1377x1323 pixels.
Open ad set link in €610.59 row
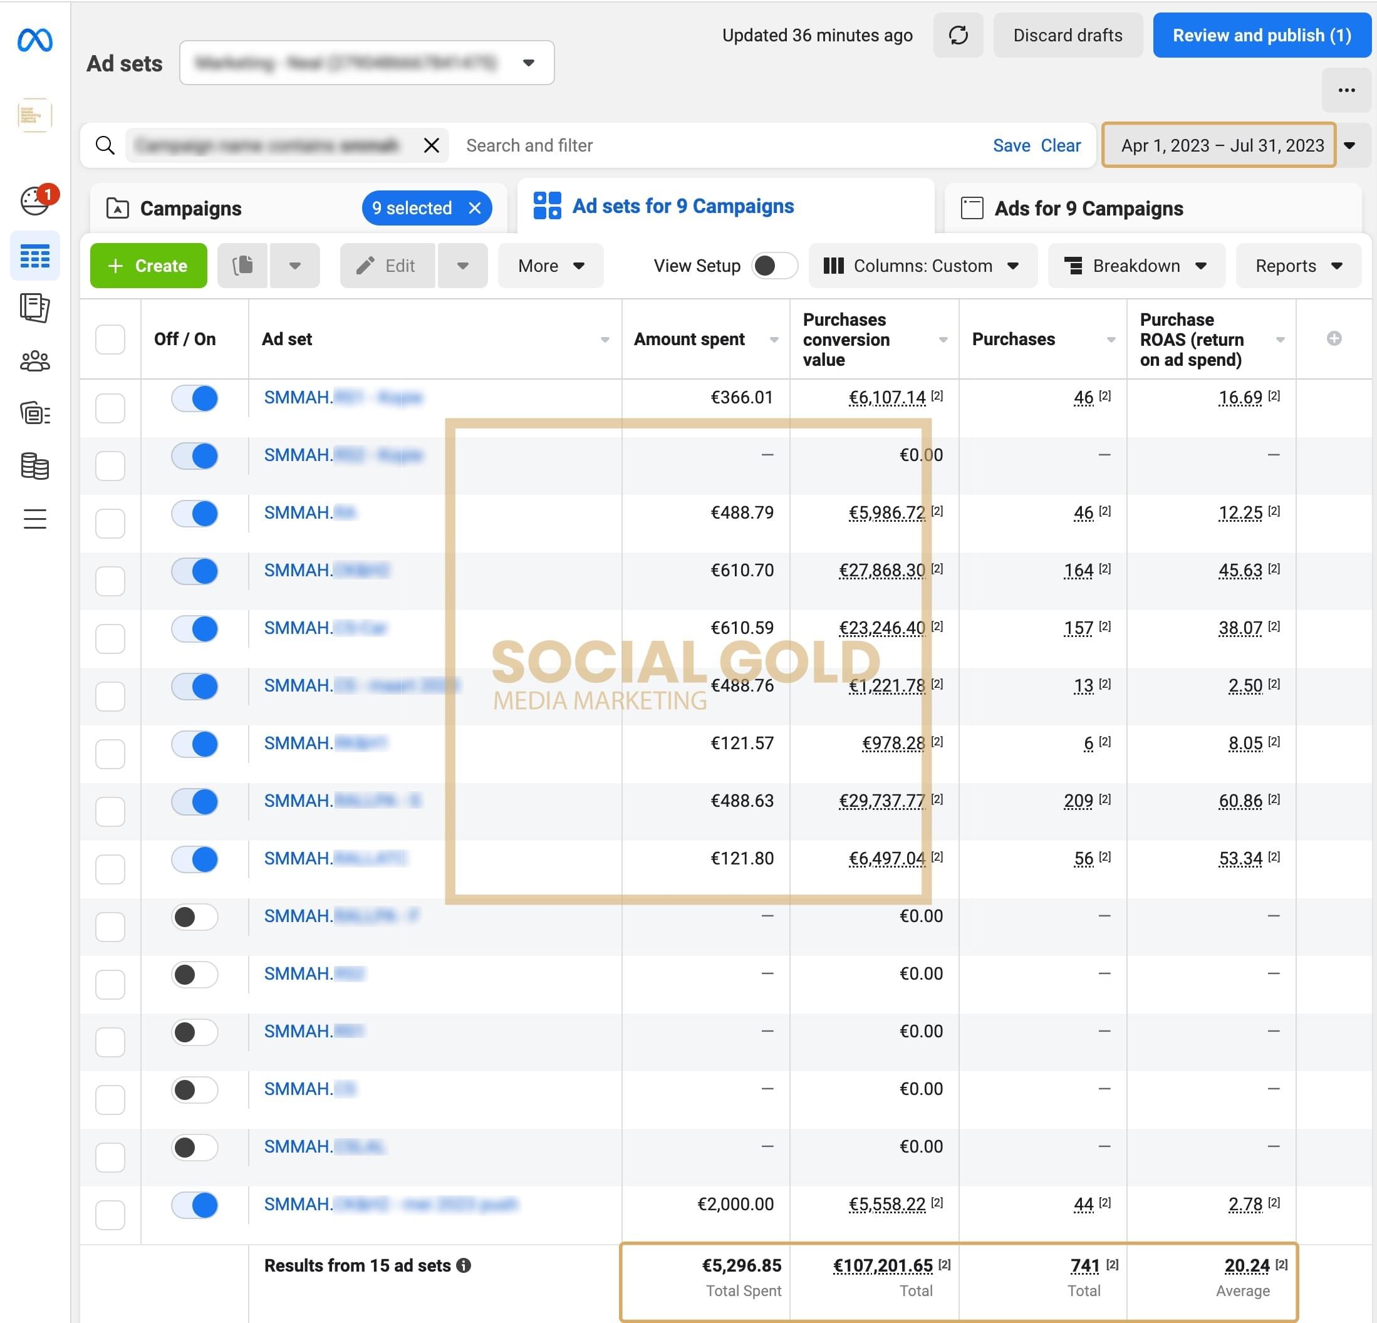coord(325,628)
